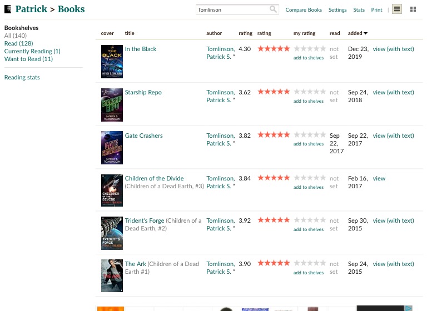Sort by the author column header

tap(214, 33)
